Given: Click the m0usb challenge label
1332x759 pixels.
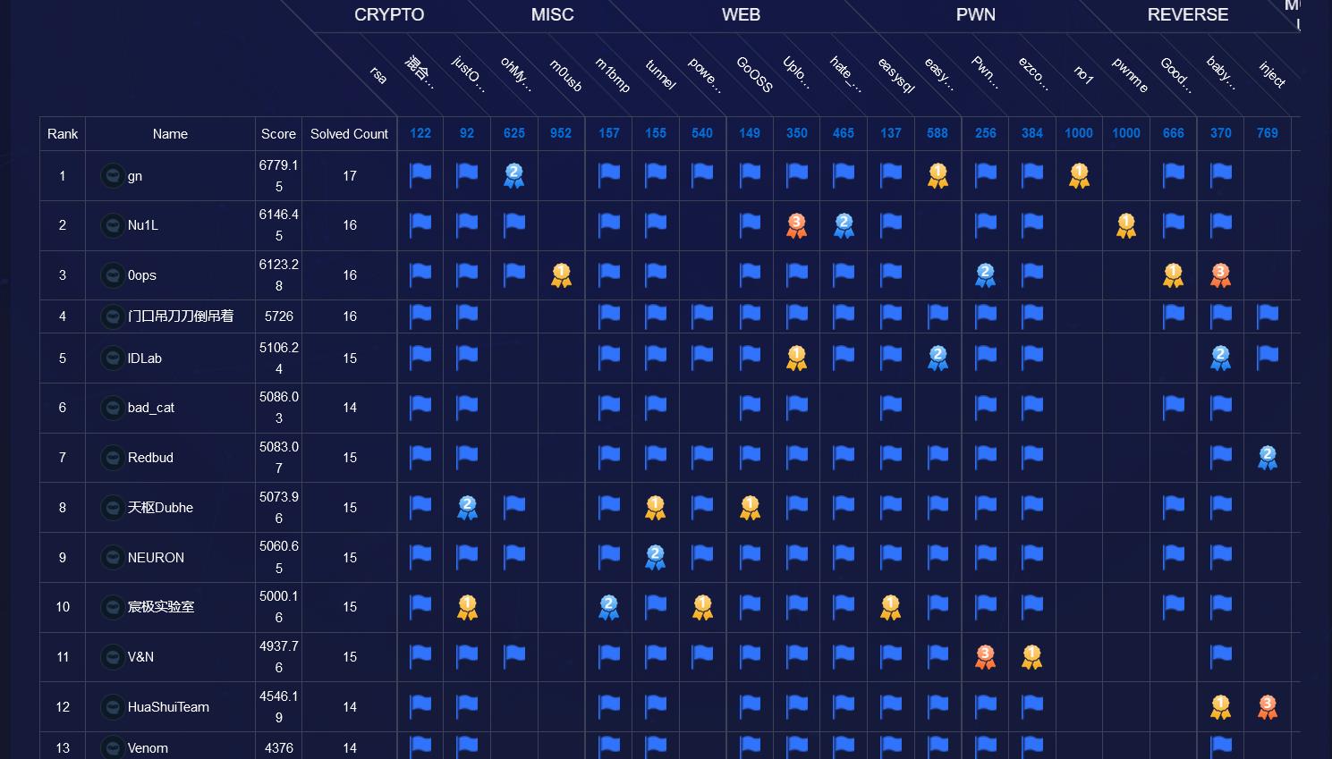Looking at the screenshot, I should tap(565, 75).
